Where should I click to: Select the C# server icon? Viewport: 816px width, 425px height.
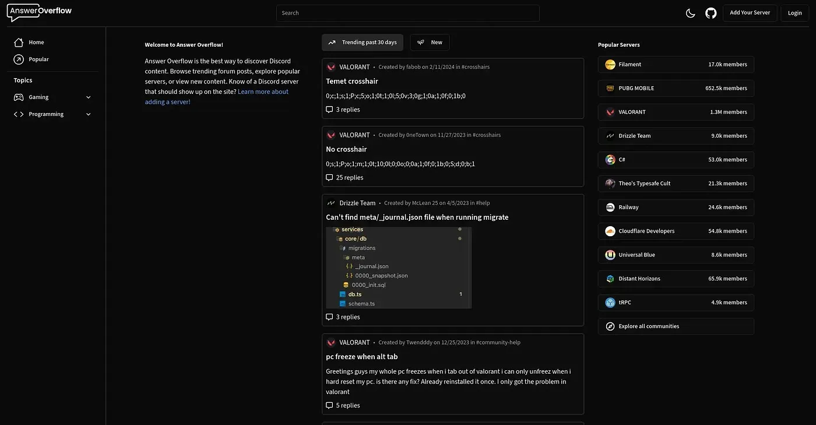click(x=610, y=160)
